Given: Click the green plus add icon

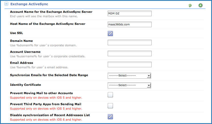Looking at the screenshot, I should click(x=200, y=5).
